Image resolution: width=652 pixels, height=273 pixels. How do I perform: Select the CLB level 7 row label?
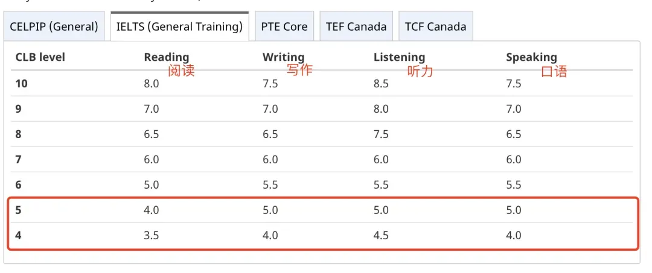19,160
